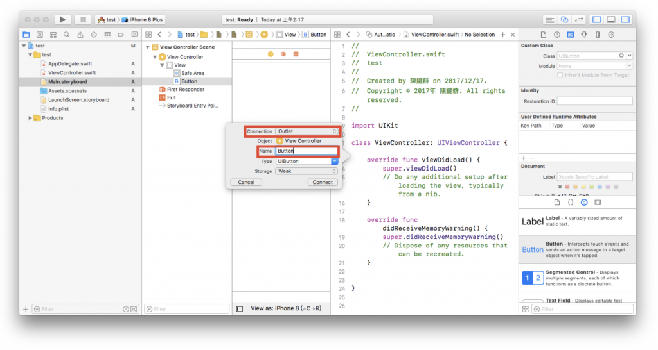Image resolution: width=658 pixels, height=350 pixels.
Task: Add a user-defined runtime attribute
Action: pyautogui.click(x=524, y=158)
